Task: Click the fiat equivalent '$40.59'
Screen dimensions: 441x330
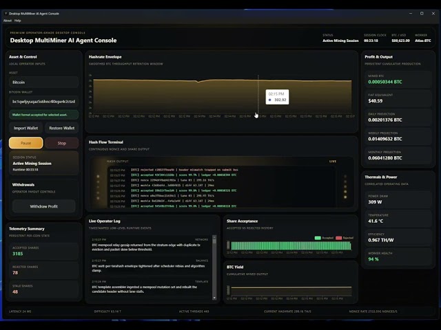Action: click(x=375, y=101)
